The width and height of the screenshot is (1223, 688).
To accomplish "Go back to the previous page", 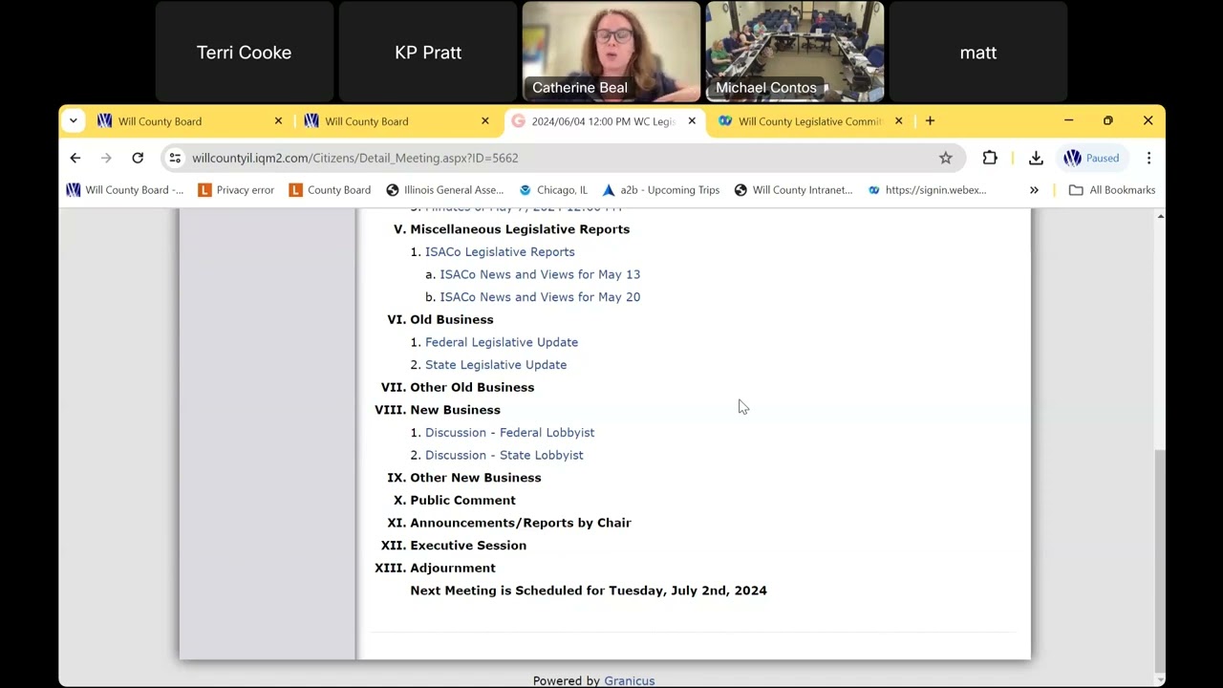I will click(x=75, y=158).
